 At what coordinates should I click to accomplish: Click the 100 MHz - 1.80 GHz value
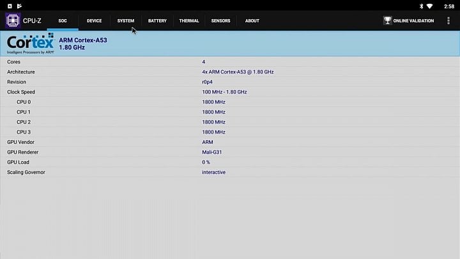click(224, 92)
